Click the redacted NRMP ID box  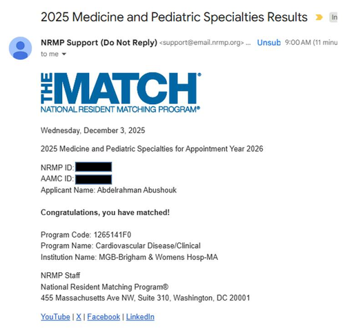point(94,167)
